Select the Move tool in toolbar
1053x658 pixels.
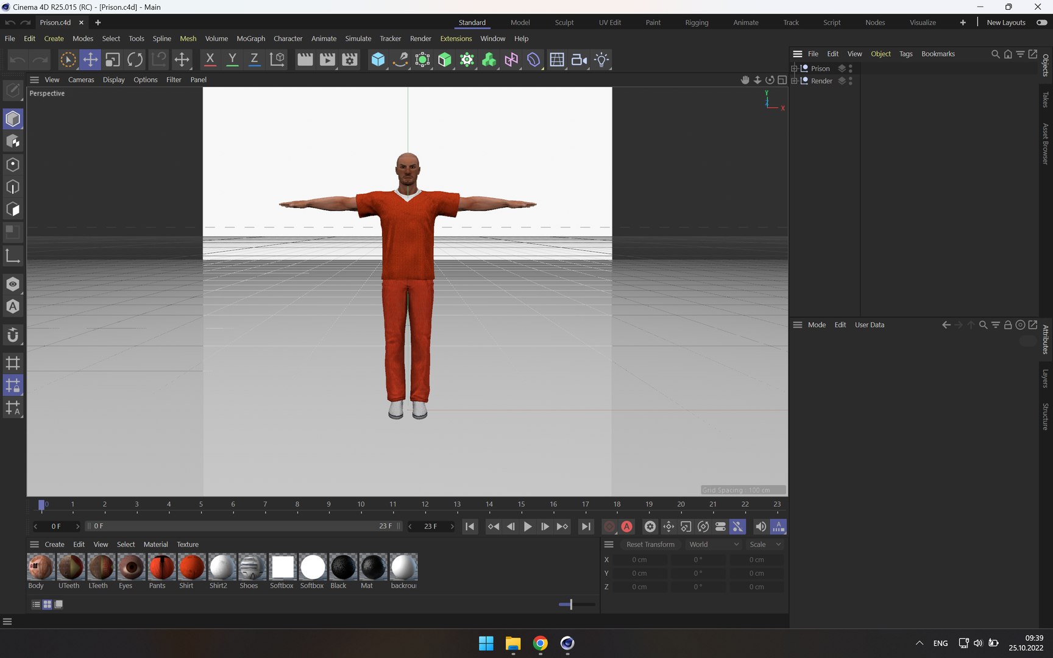tap(90, 60)
